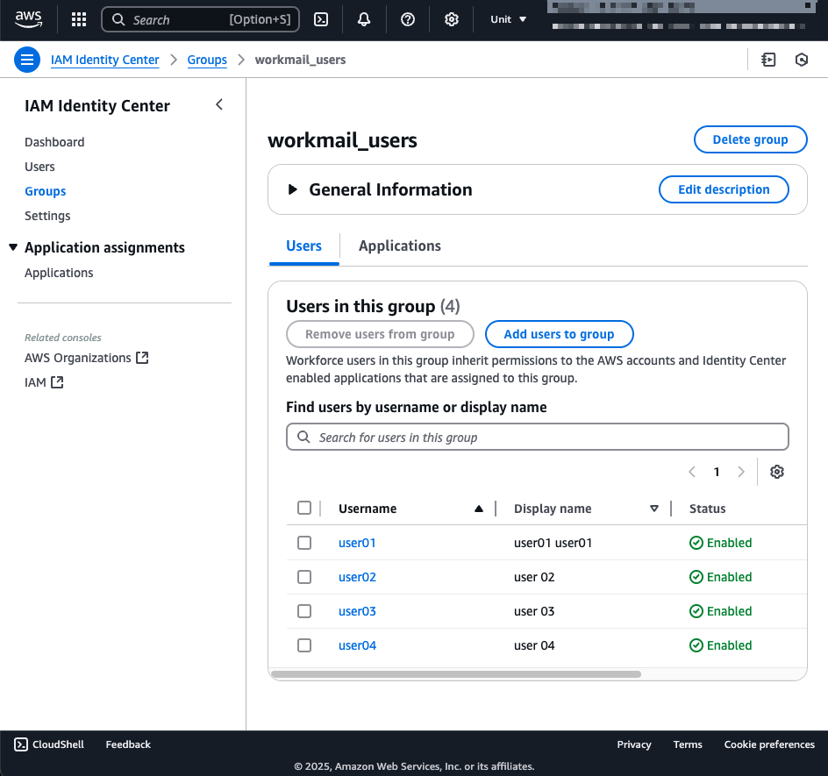Check the select-all users checkbox
Screen dimensions: 828x776
[x=304, y=507]
